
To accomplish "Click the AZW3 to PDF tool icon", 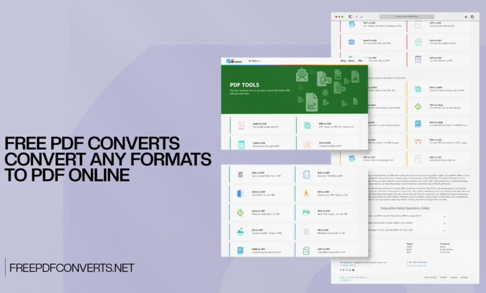I will (241, 125).
